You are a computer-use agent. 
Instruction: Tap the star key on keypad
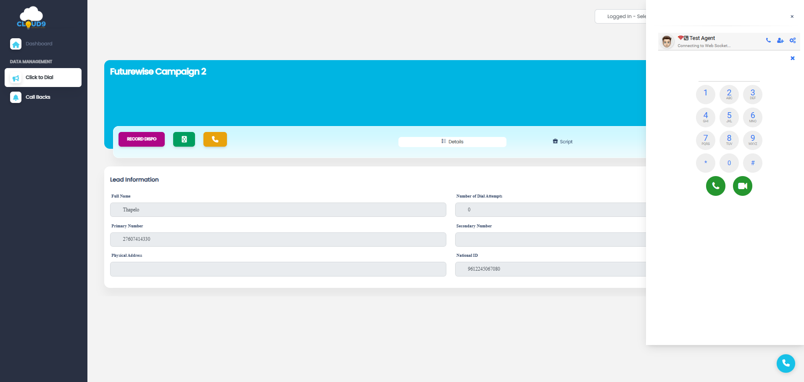[x=706, y=163]
